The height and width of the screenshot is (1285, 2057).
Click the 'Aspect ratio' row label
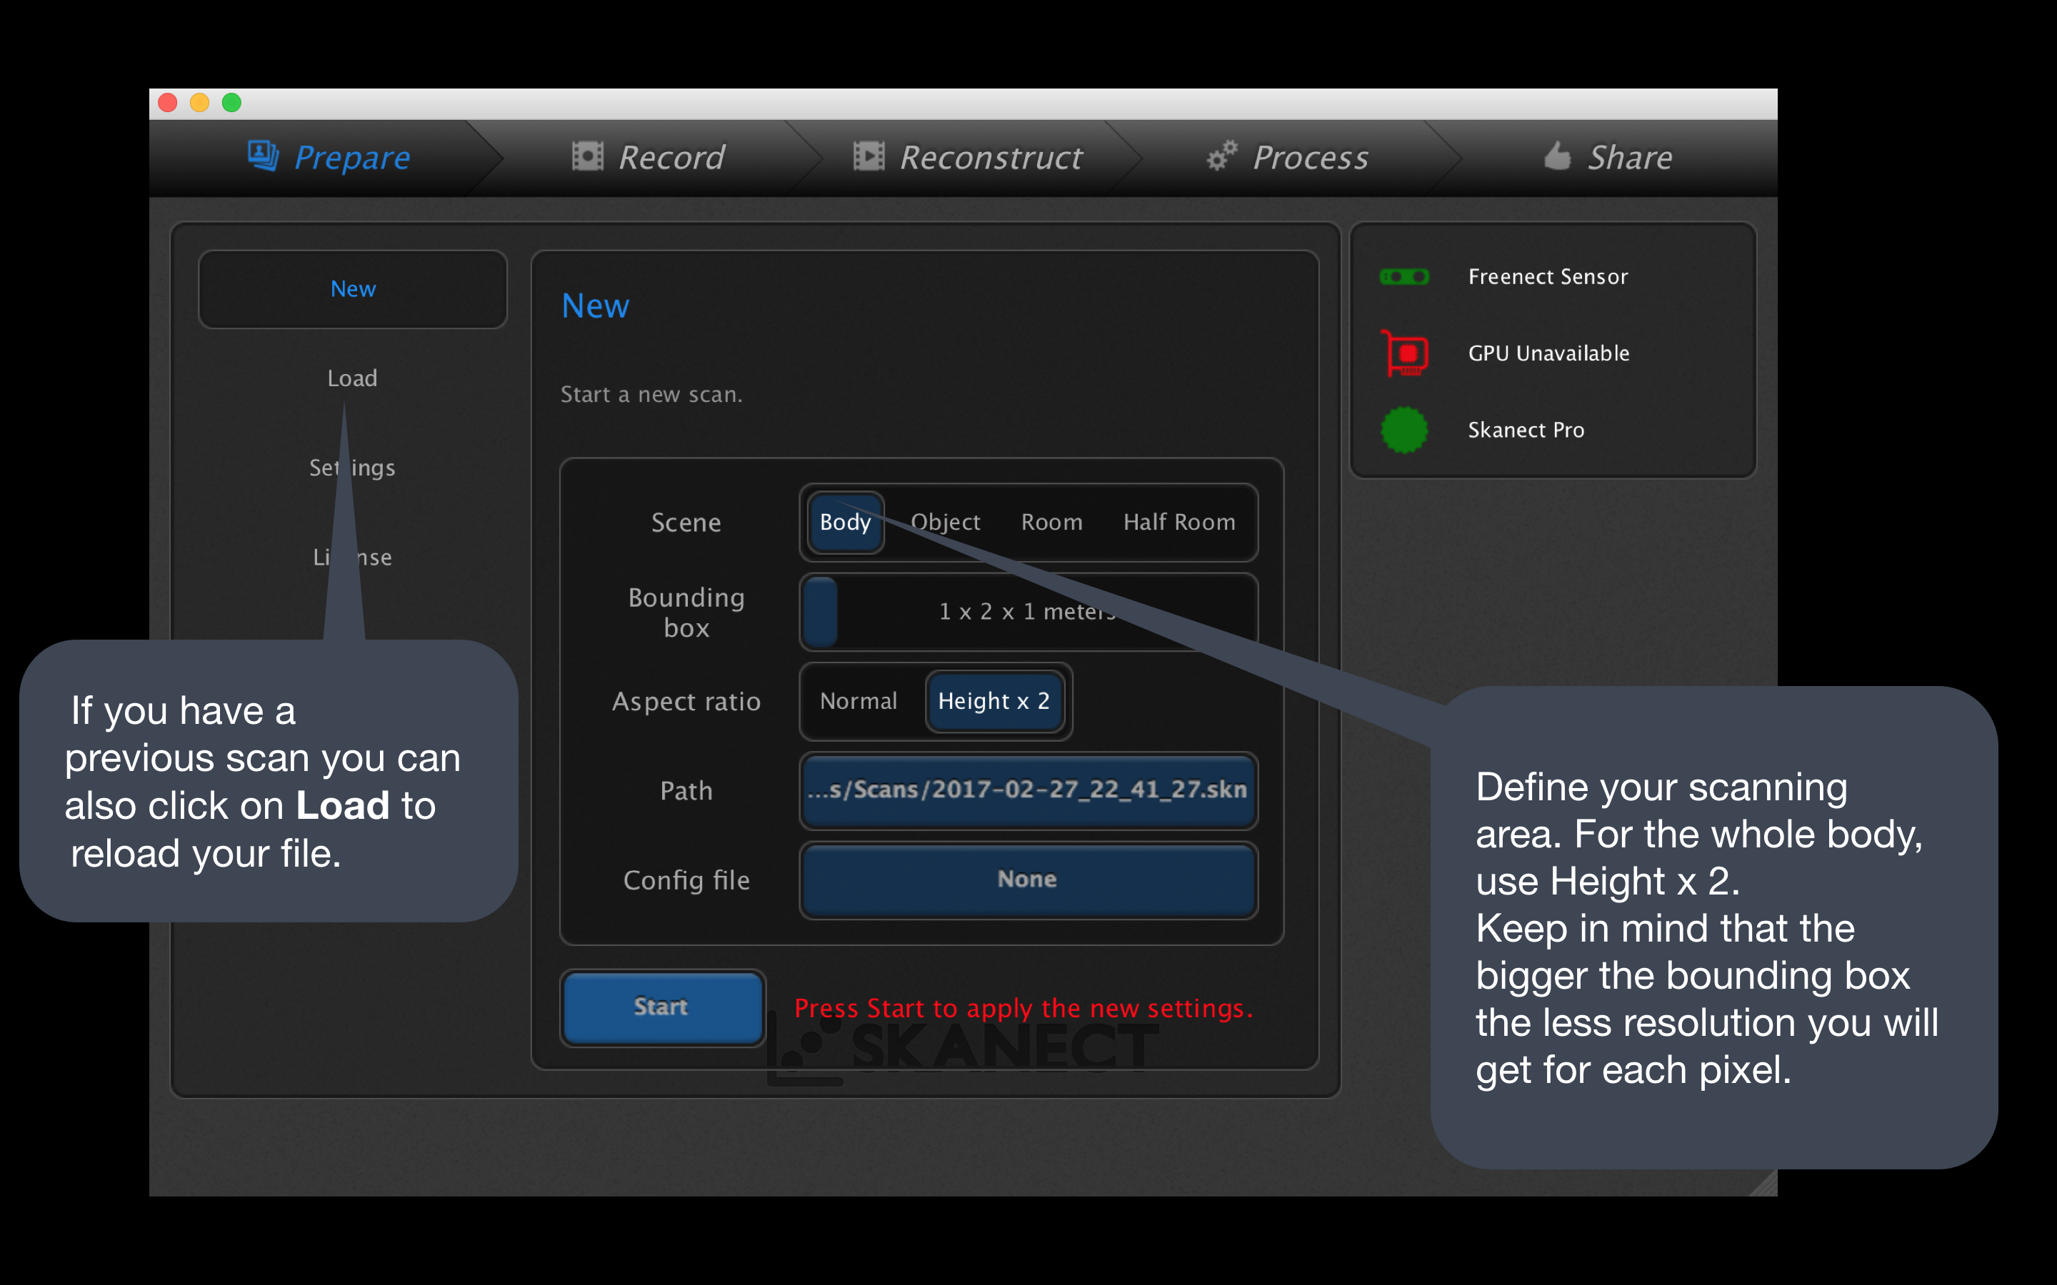point(686,702)
